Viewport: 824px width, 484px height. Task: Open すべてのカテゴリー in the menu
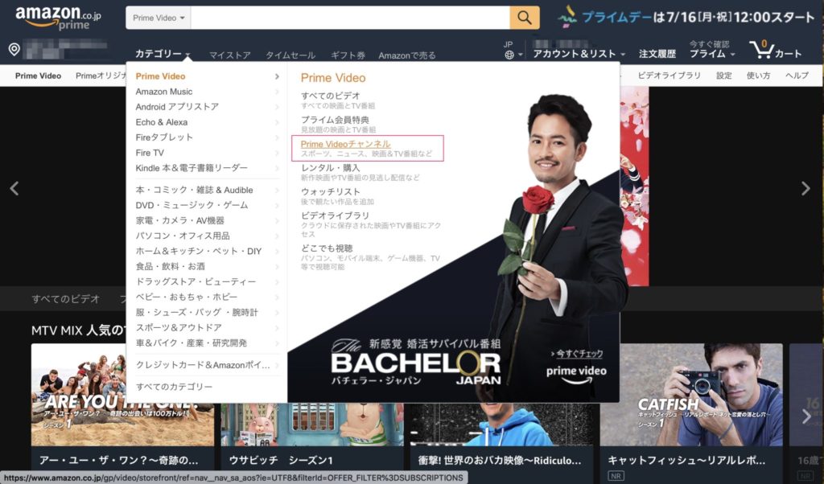[x=174, y=387]
